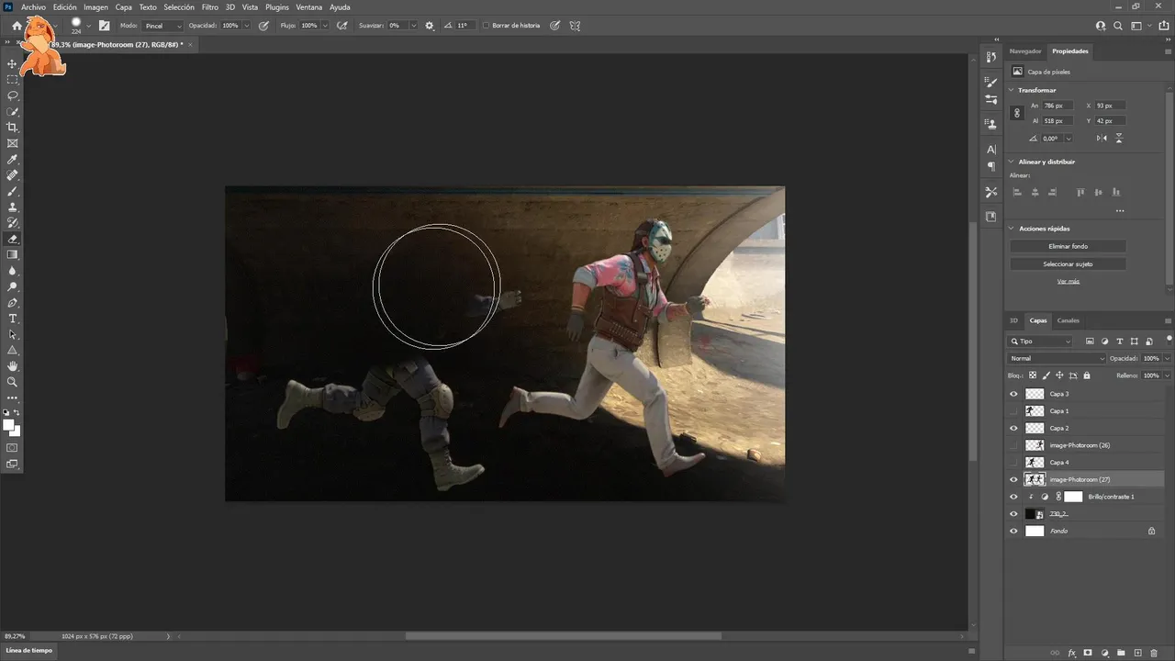
Task: Hide the image-Photoroom (27) layer
Action: [1013, 479]
